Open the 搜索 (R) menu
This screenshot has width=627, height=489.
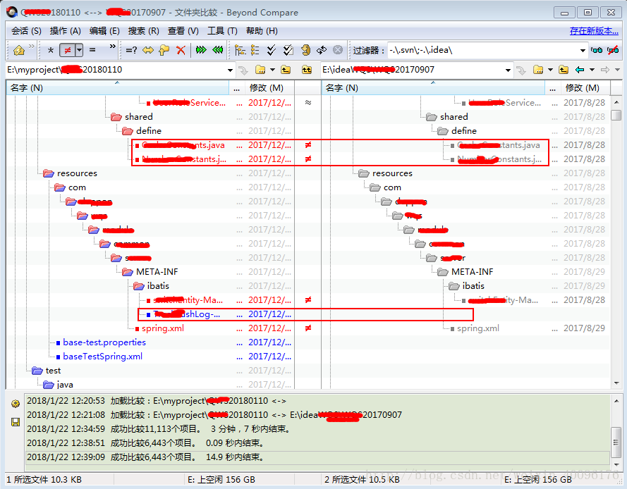point(144,31)
